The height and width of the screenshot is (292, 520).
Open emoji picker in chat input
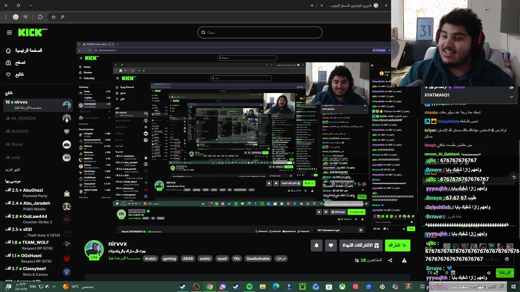click(507, 259)
